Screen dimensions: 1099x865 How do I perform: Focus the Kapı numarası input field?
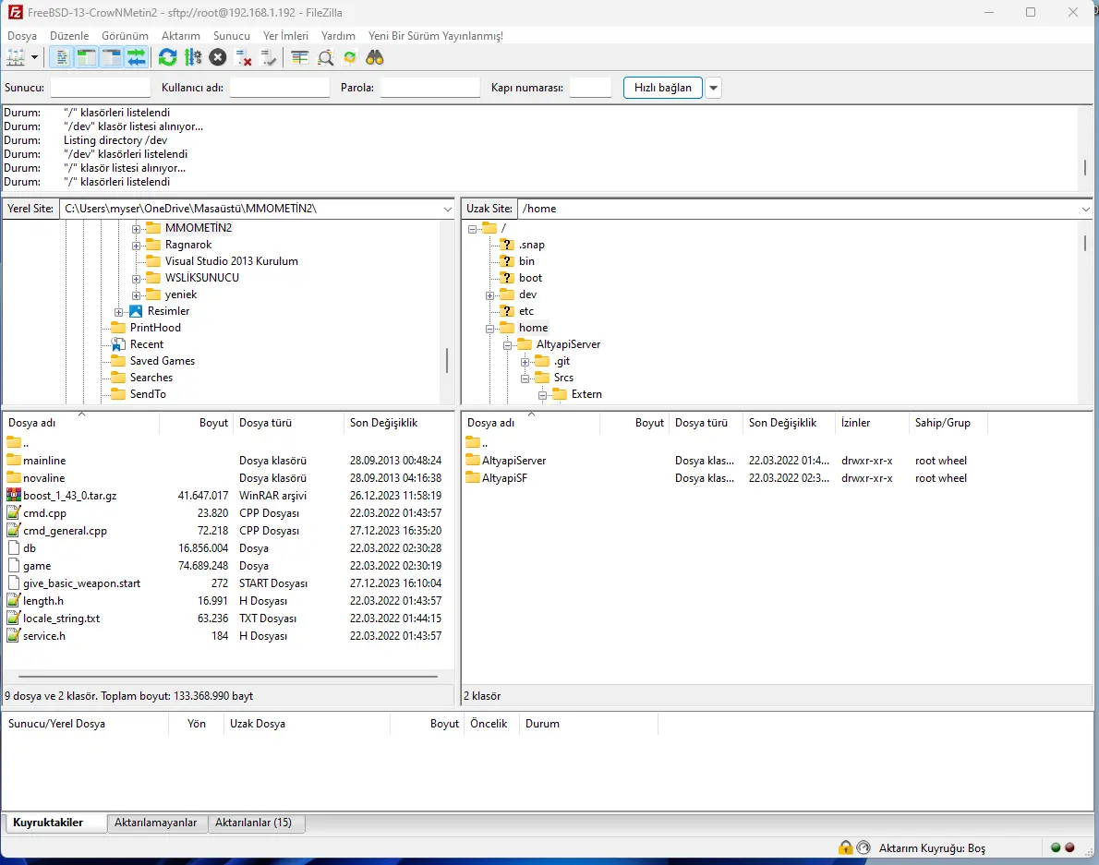[x=591, y=88]
